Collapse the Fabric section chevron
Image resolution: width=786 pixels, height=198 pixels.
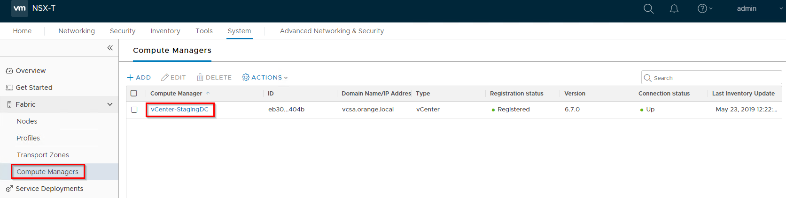pyautogui.click(x=110, y=104)
